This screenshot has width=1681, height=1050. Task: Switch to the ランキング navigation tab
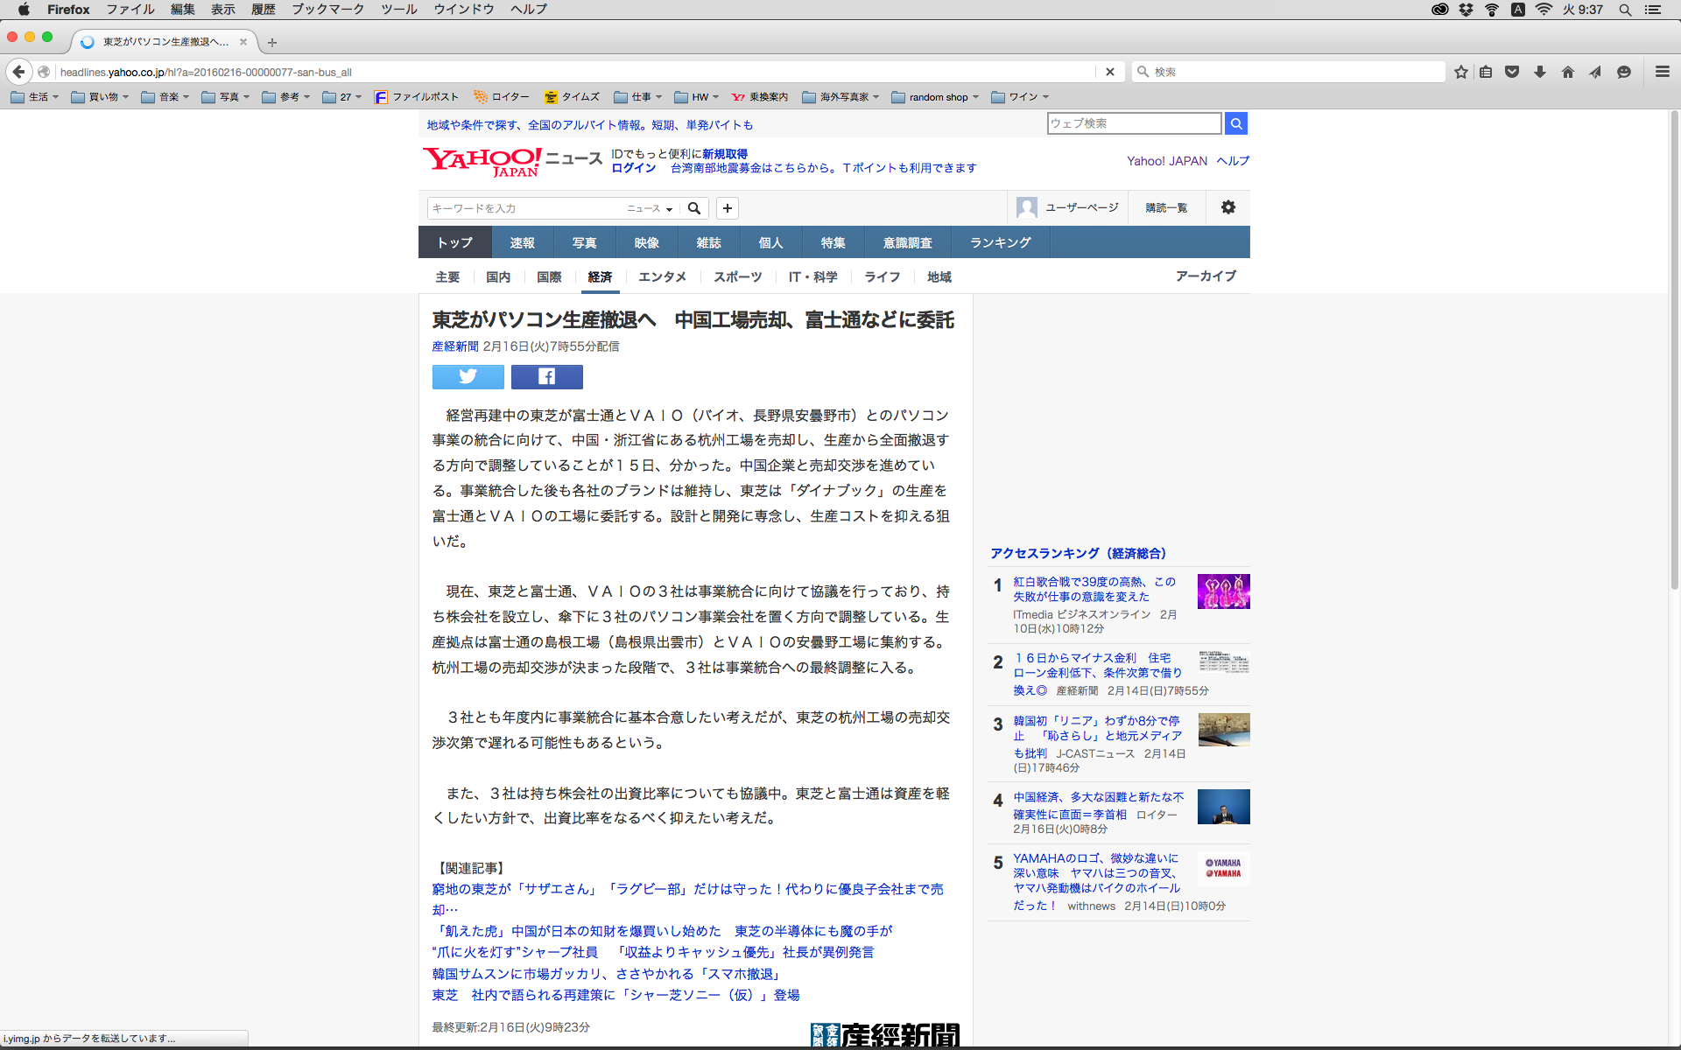point(1000,242)
